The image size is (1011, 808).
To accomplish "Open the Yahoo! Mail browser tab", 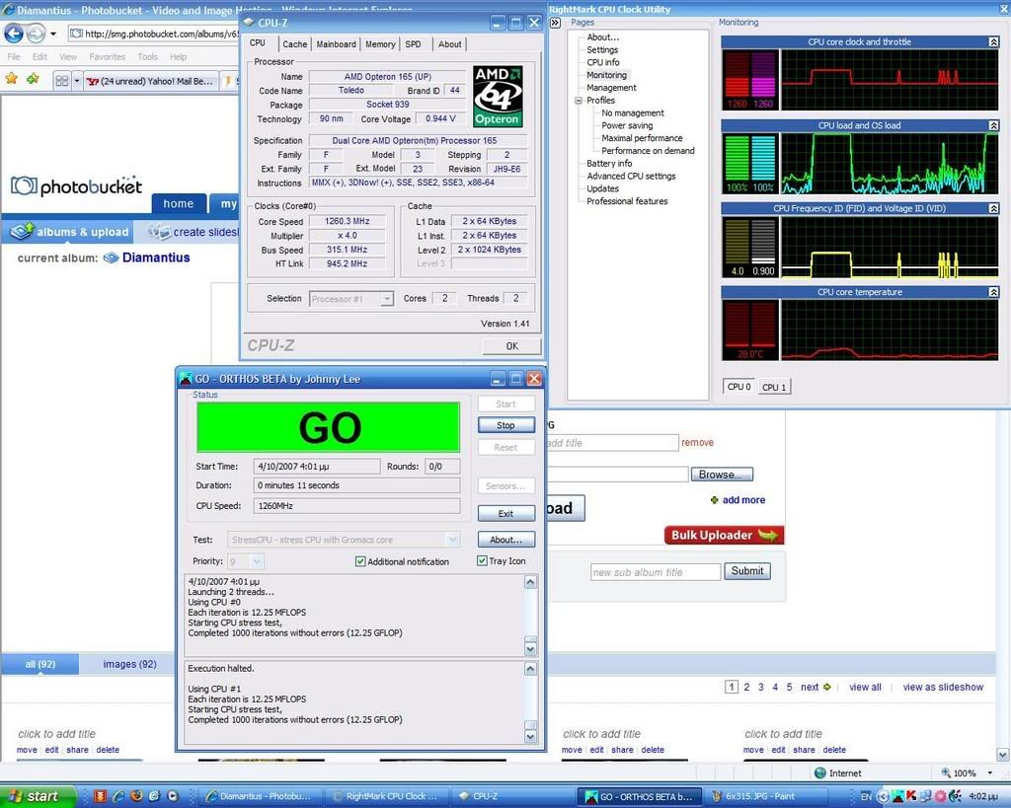I will (151, 81).
